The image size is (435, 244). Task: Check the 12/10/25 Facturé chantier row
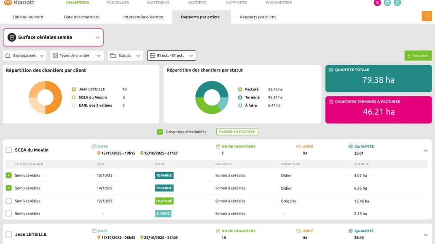coord(9,201)
